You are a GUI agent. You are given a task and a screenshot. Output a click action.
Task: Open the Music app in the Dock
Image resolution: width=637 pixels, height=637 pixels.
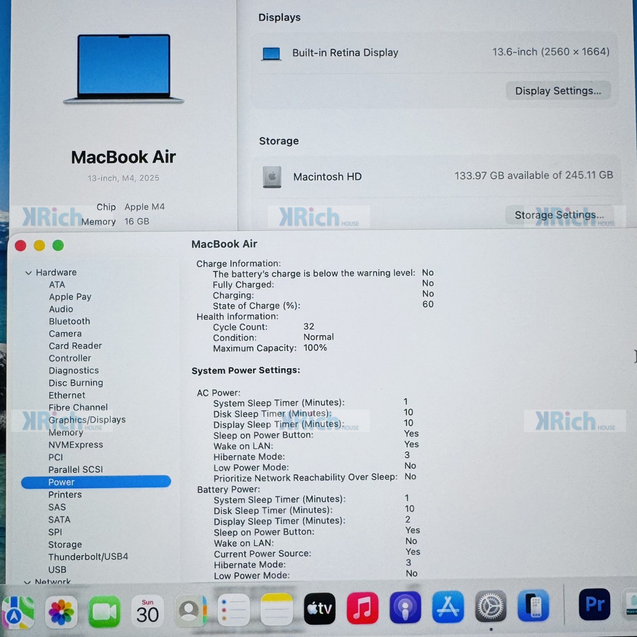362,608
